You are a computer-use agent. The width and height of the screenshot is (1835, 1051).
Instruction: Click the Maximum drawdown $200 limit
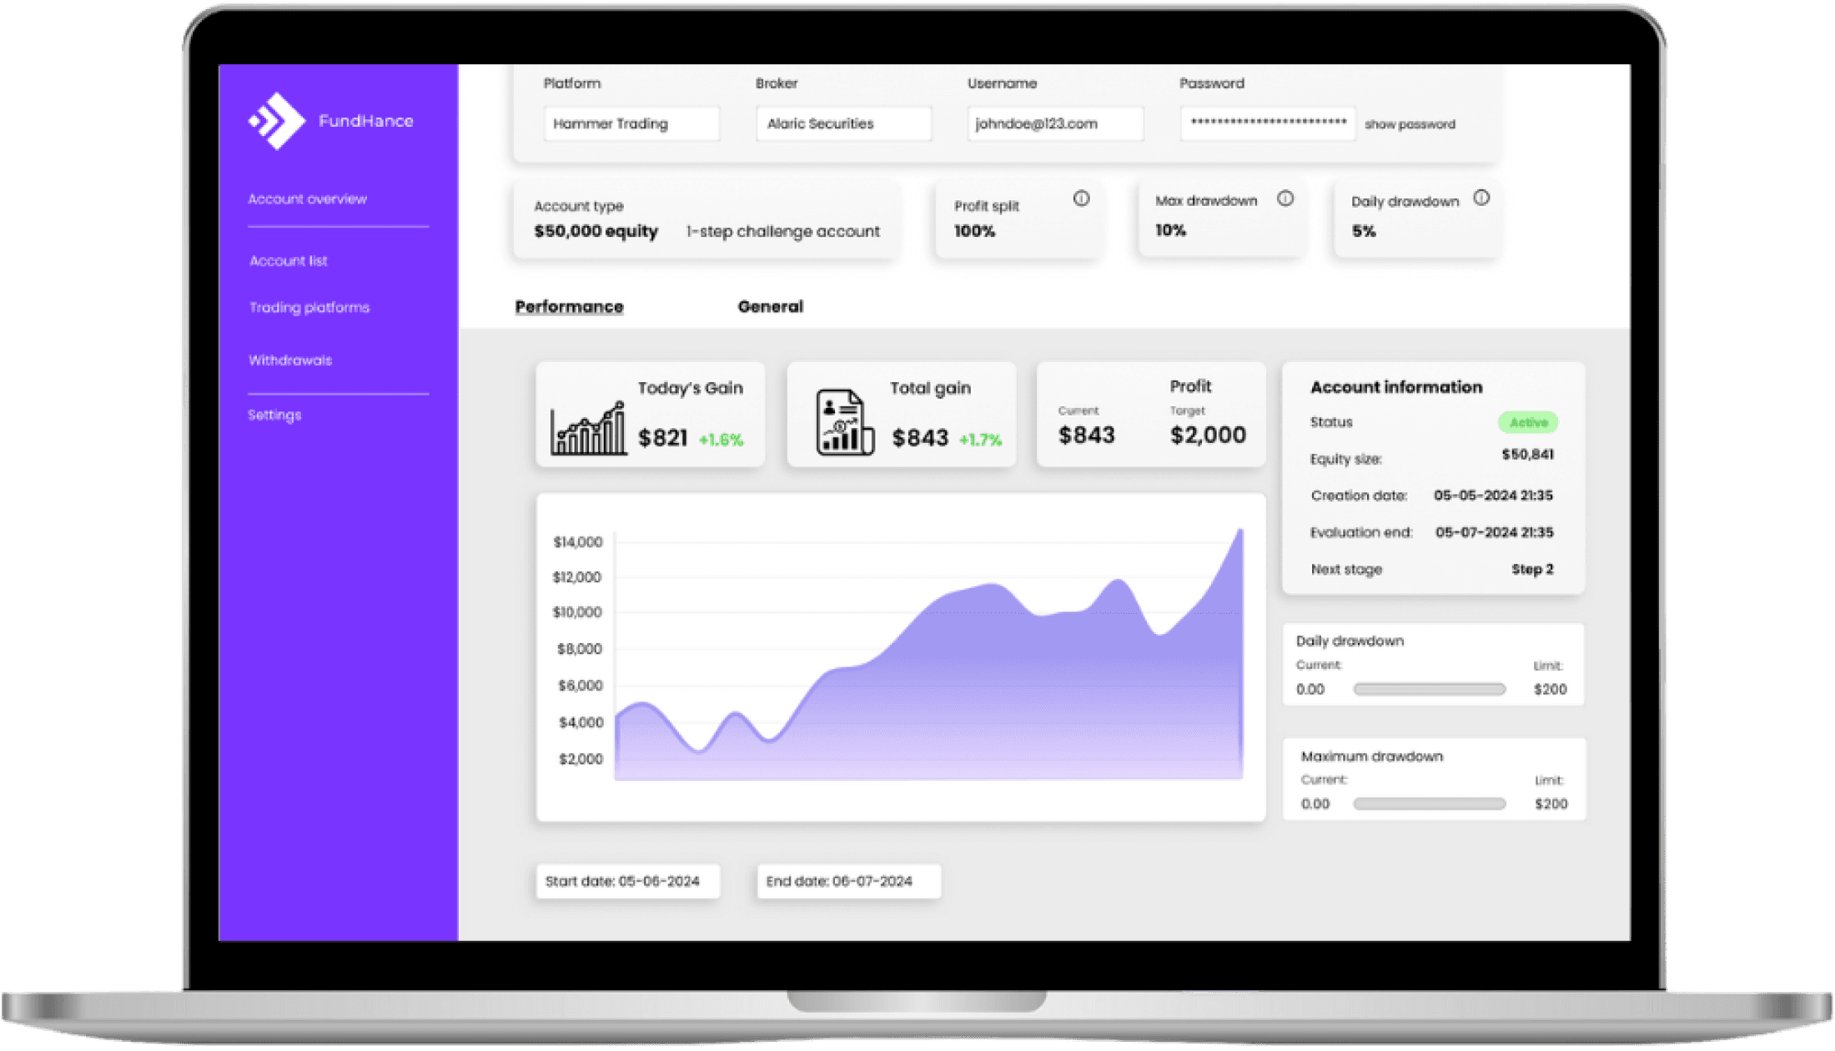1551,804
